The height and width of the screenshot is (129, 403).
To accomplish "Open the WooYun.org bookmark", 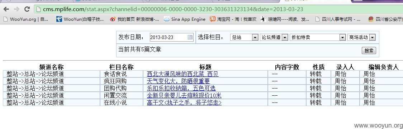I will (x=26, y=19).
